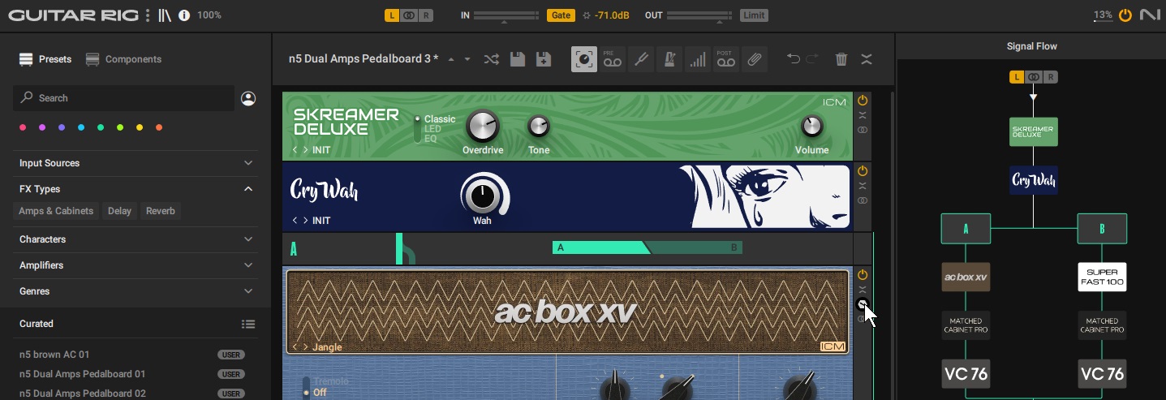Screen dimensions: 1166x400
Task: Click the Cry Wah Wah knob
Action: 482,195
